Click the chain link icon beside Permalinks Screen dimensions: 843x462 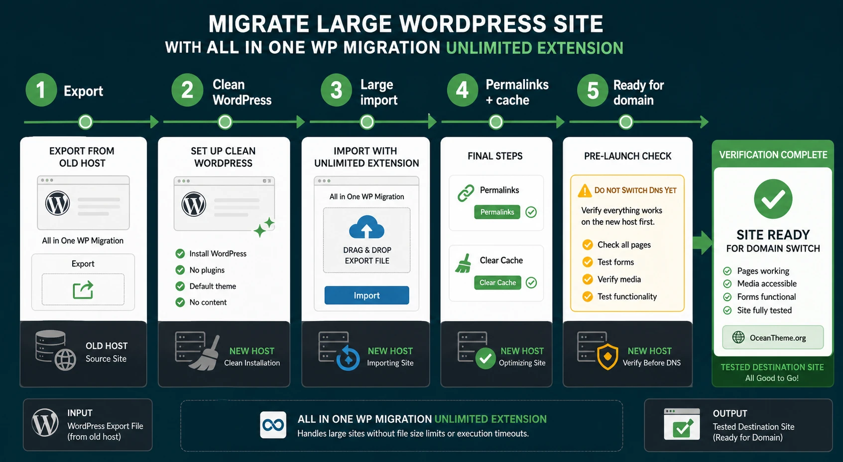pyautogui.click(x=466, y=193)
